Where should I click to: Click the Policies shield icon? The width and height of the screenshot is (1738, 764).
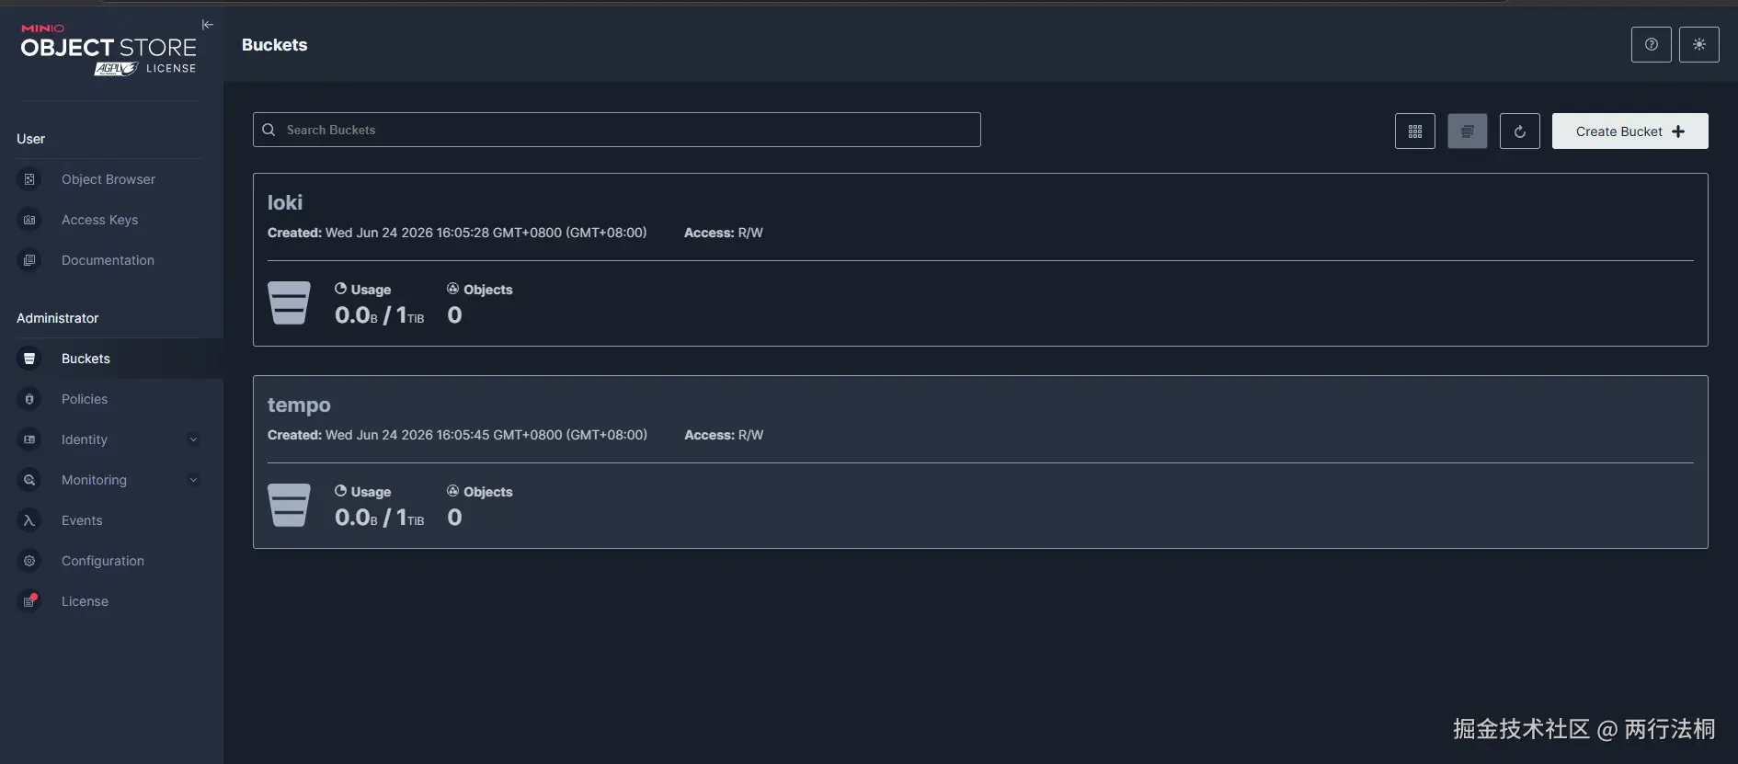tap(29, 399)
